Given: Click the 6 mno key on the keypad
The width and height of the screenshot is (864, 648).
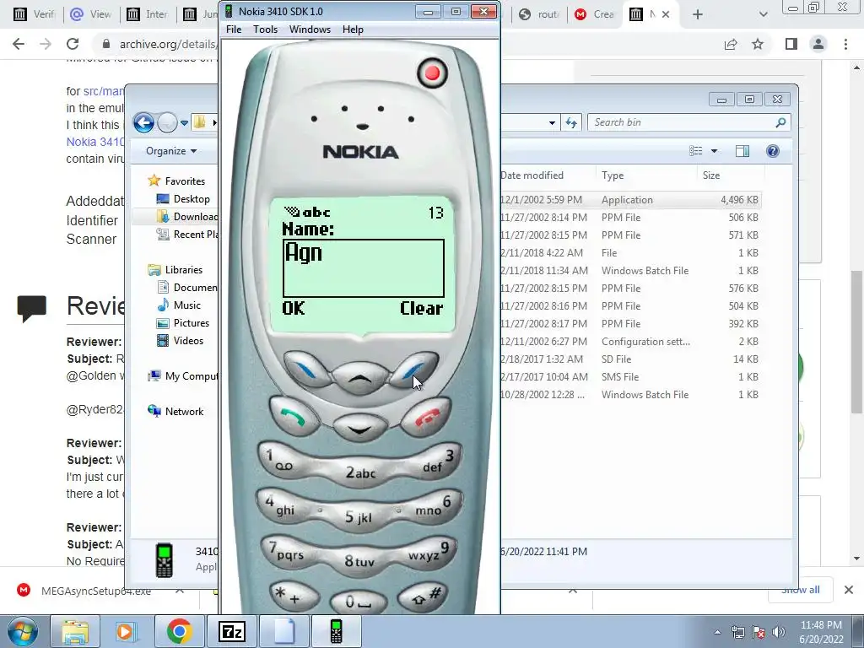Looking at the screenshot, I should [x=436, y=506].
